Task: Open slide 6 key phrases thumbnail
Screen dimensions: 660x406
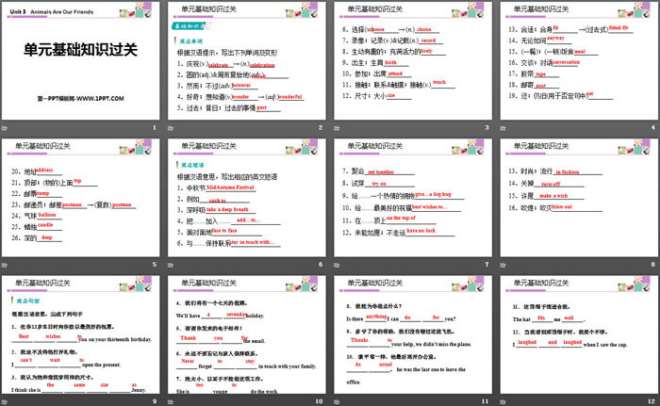Action: tap(247, 198)
